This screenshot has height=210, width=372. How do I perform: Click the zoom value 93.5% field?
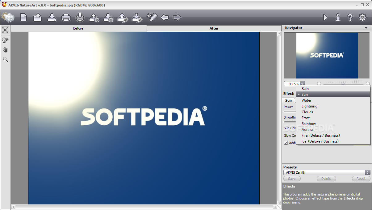point(292,84)
